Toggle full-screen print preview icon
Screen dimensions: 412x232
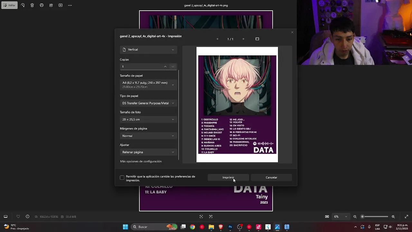(x=257, y=39)
